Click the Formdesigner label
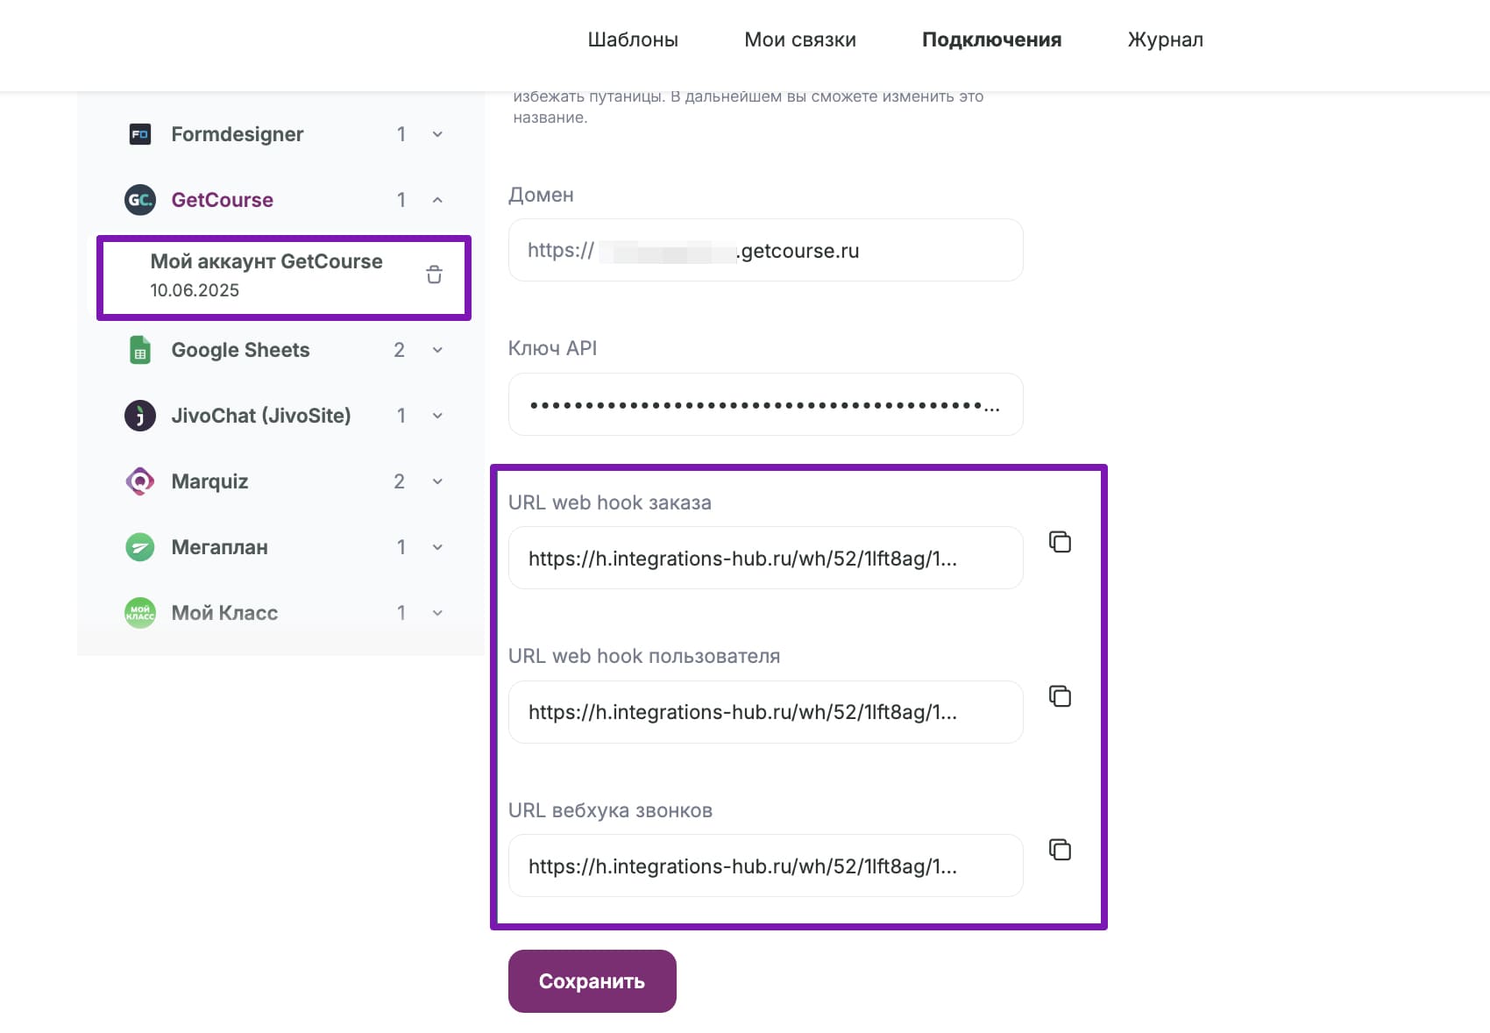 tap(238, 134)
